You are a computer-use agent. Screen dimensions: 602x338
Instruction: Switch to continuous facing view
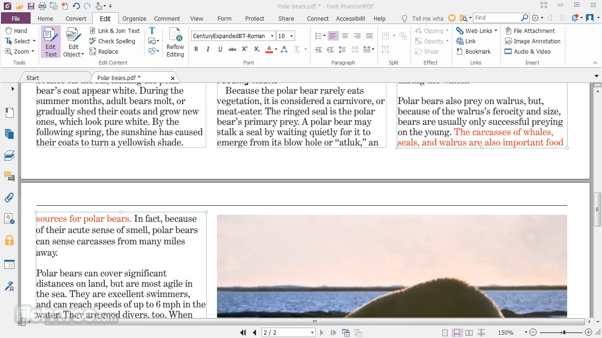tap(481, 332)
